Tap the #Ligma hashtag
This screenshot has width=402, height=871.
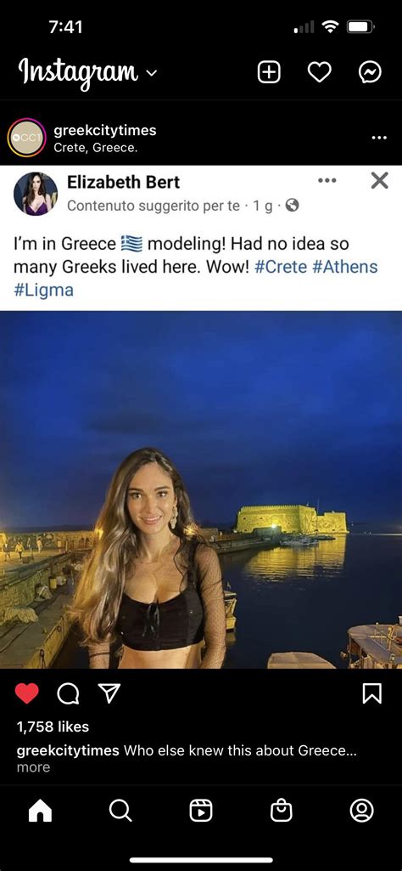click(x=43, y=290)
